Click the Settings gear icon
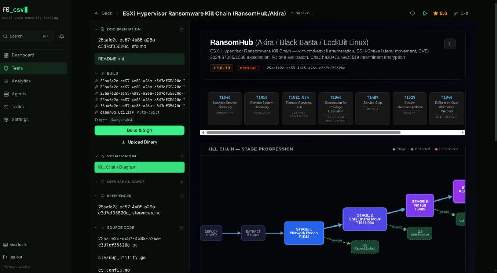 pyautogui.click(x=6, y=120)
